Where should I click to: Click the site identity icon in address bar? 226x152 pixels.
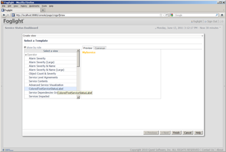13,15
